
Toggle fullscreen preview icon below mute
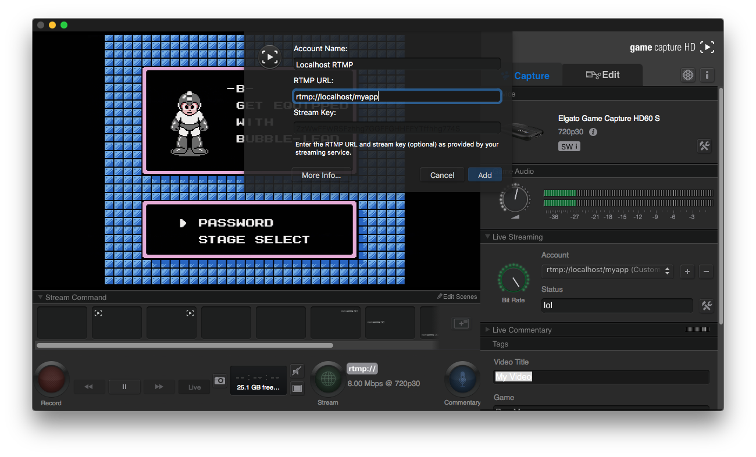[297, 388]
